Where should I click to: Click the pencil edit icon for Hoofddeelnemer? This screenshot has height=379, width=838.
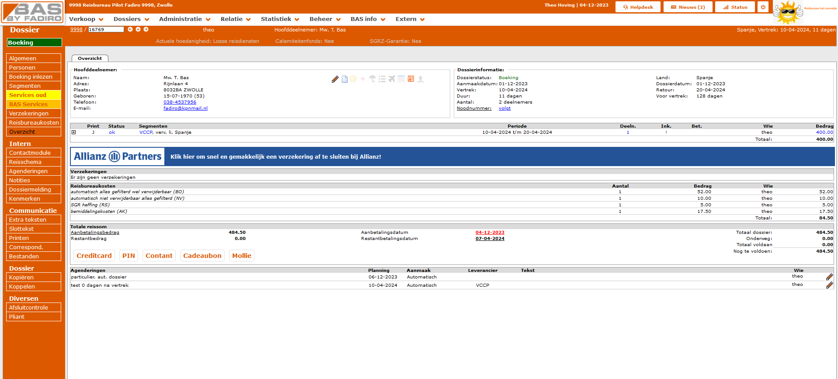335,79
